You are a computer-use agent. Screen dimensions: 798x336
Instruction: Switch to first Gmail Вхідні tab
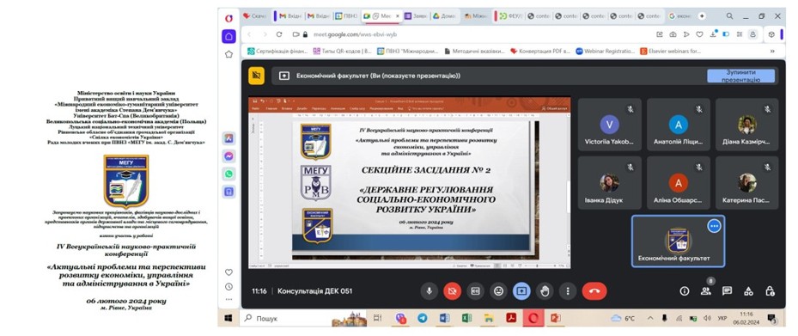click(291, 16)
